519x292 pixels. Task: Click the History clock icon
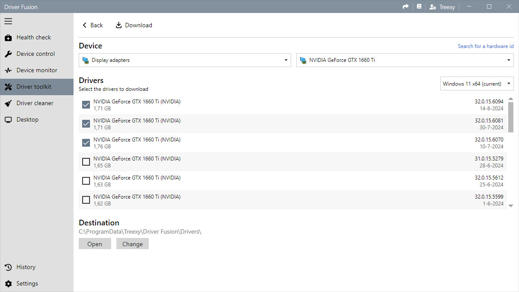click(x=8, y=267)
